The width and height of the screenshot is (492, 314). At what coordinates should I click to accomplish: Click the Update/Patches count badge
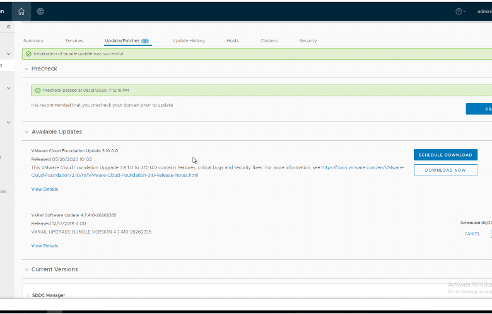click(144, 41)
